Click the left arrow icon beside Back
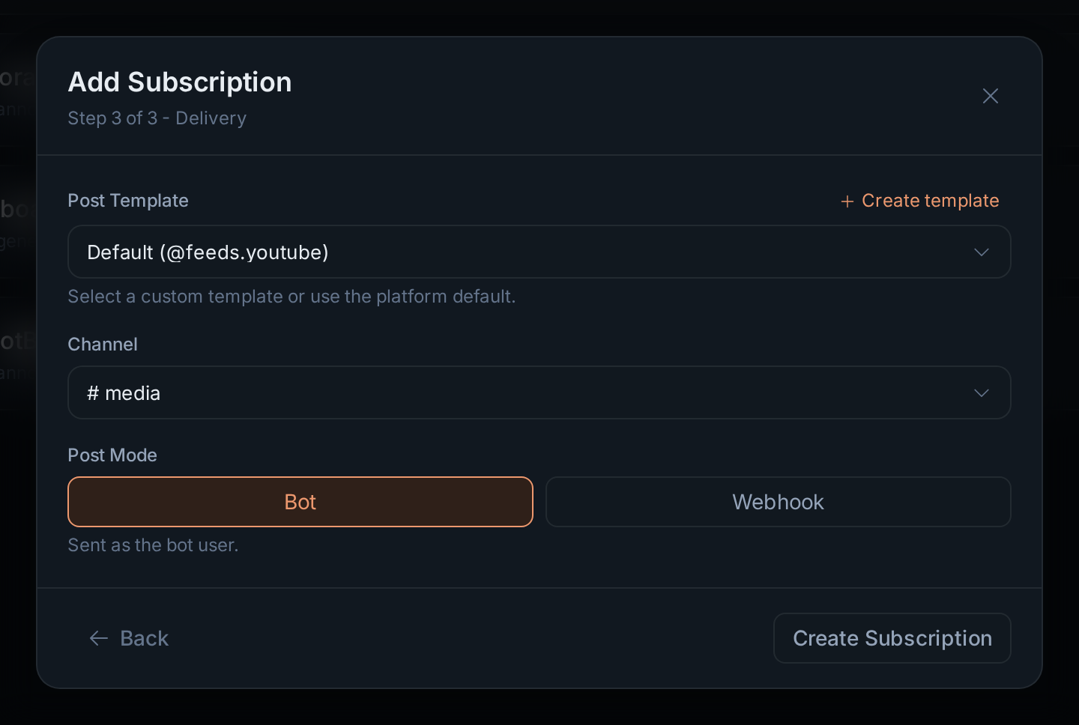1079x725 pixels. click(99, 638)
